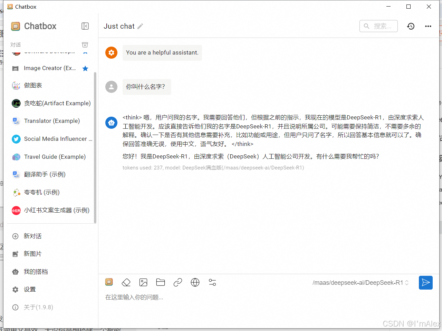The image size is (442, 331).
Task: Click the archive icon beside 对话
Action: (x=85, y=45)
